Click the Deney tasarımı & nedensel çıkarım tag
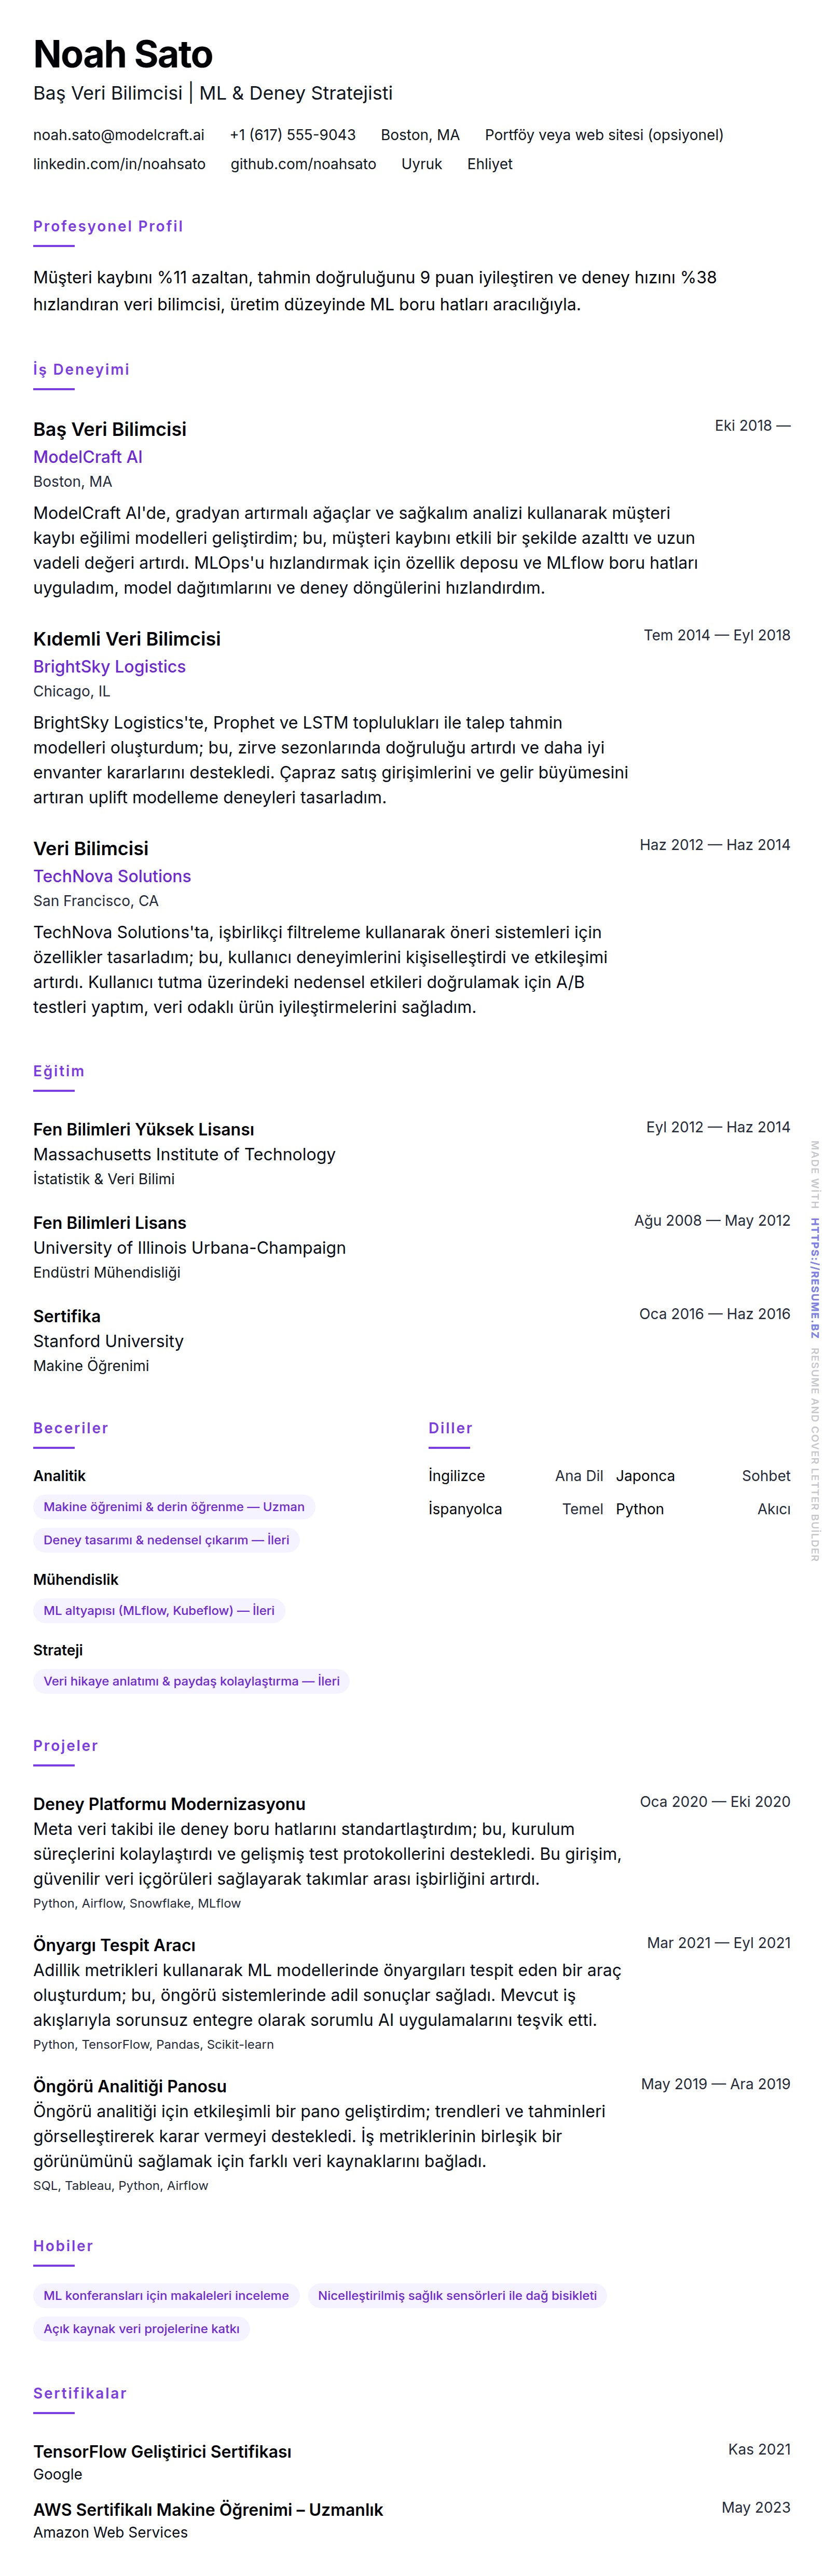Viewport: 824px width, 2576px height. click(x=166, y=1540)
